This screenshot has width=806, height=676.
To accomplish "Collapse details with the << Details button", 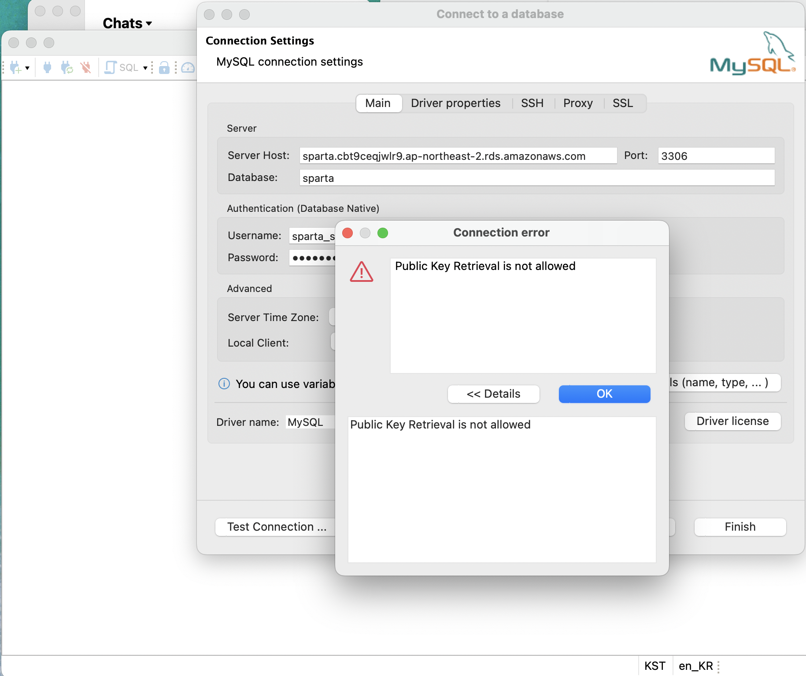I will pyautogui.click(x=493, y=394).
